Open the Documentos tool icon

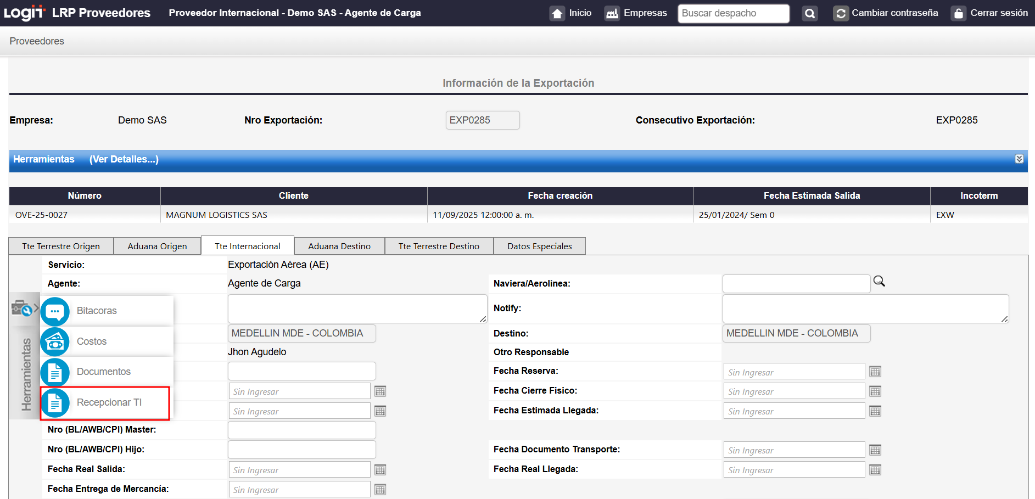tap(55, 373)
